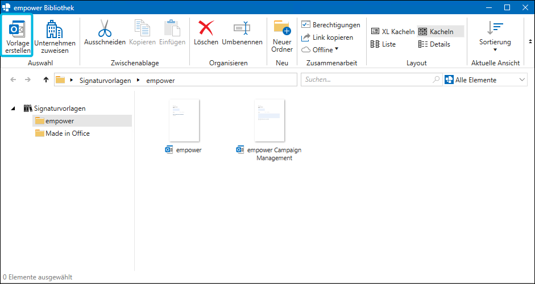The height and width of the screenshot is (284, 535).
Task: Click Link kopieren
Action: click(x=327, y=37)
